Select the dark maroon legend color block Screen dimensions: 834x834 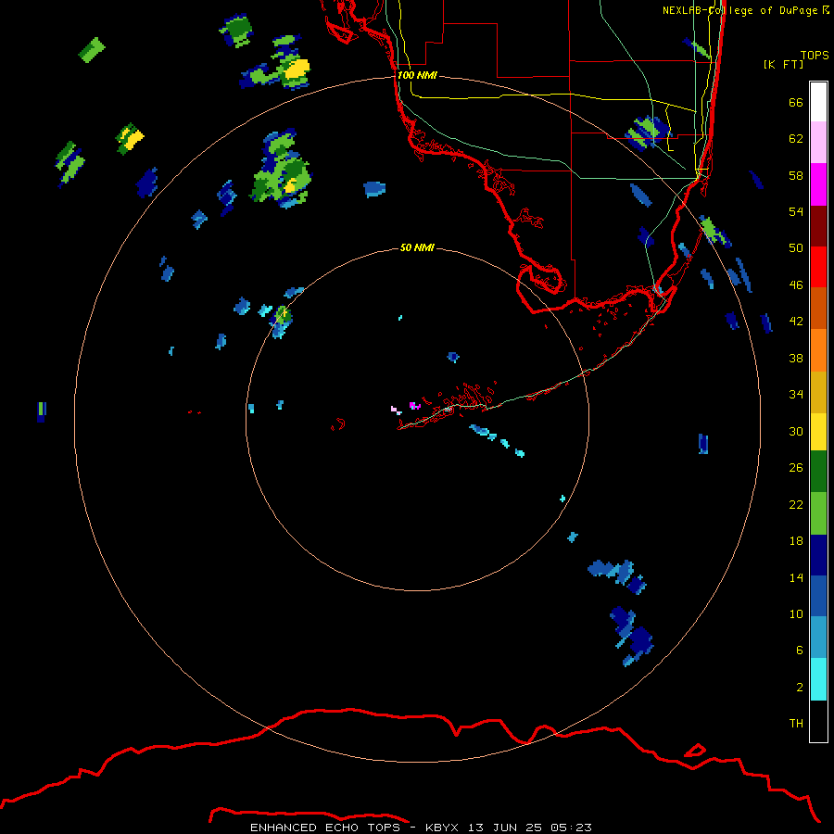click(818, 226)
